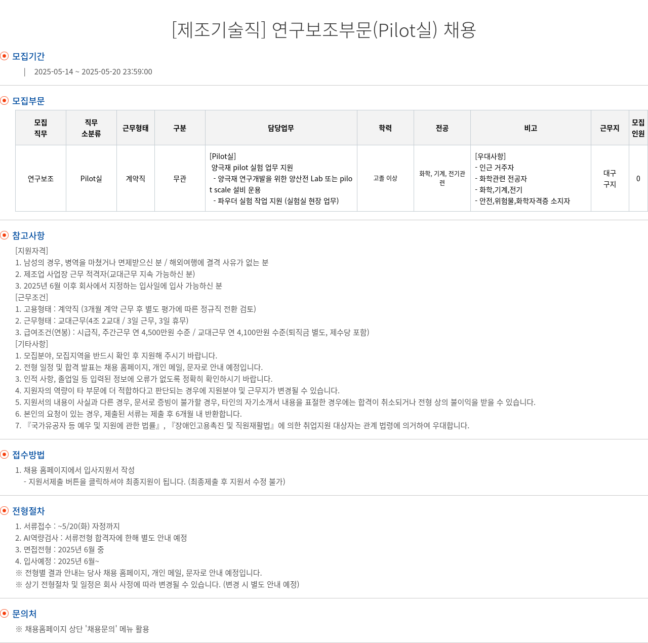
Task: Select the Pilot실 table cell
Action: click(x=91, y=178)
